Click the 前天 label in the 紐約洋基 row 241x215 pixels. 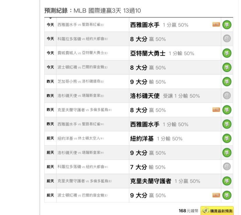click(x=50, y=138)
